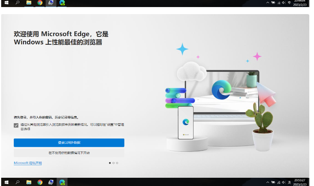Click the 请先登录，并引入你的密码 text line
The height and width of the screenshot is (186, 314).
[46, 117]
